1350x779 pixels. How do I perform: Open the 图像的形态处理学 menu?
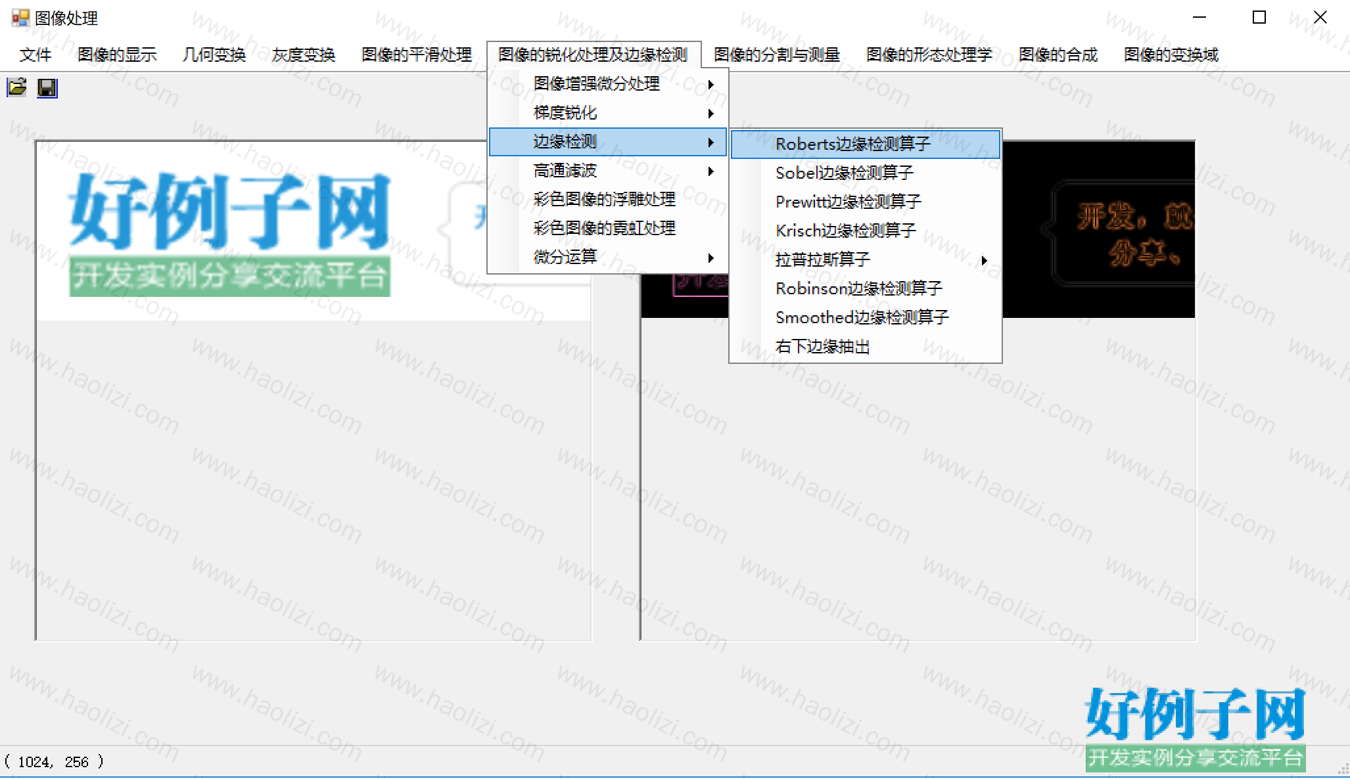pyautogui.click(x=929, y=55)
